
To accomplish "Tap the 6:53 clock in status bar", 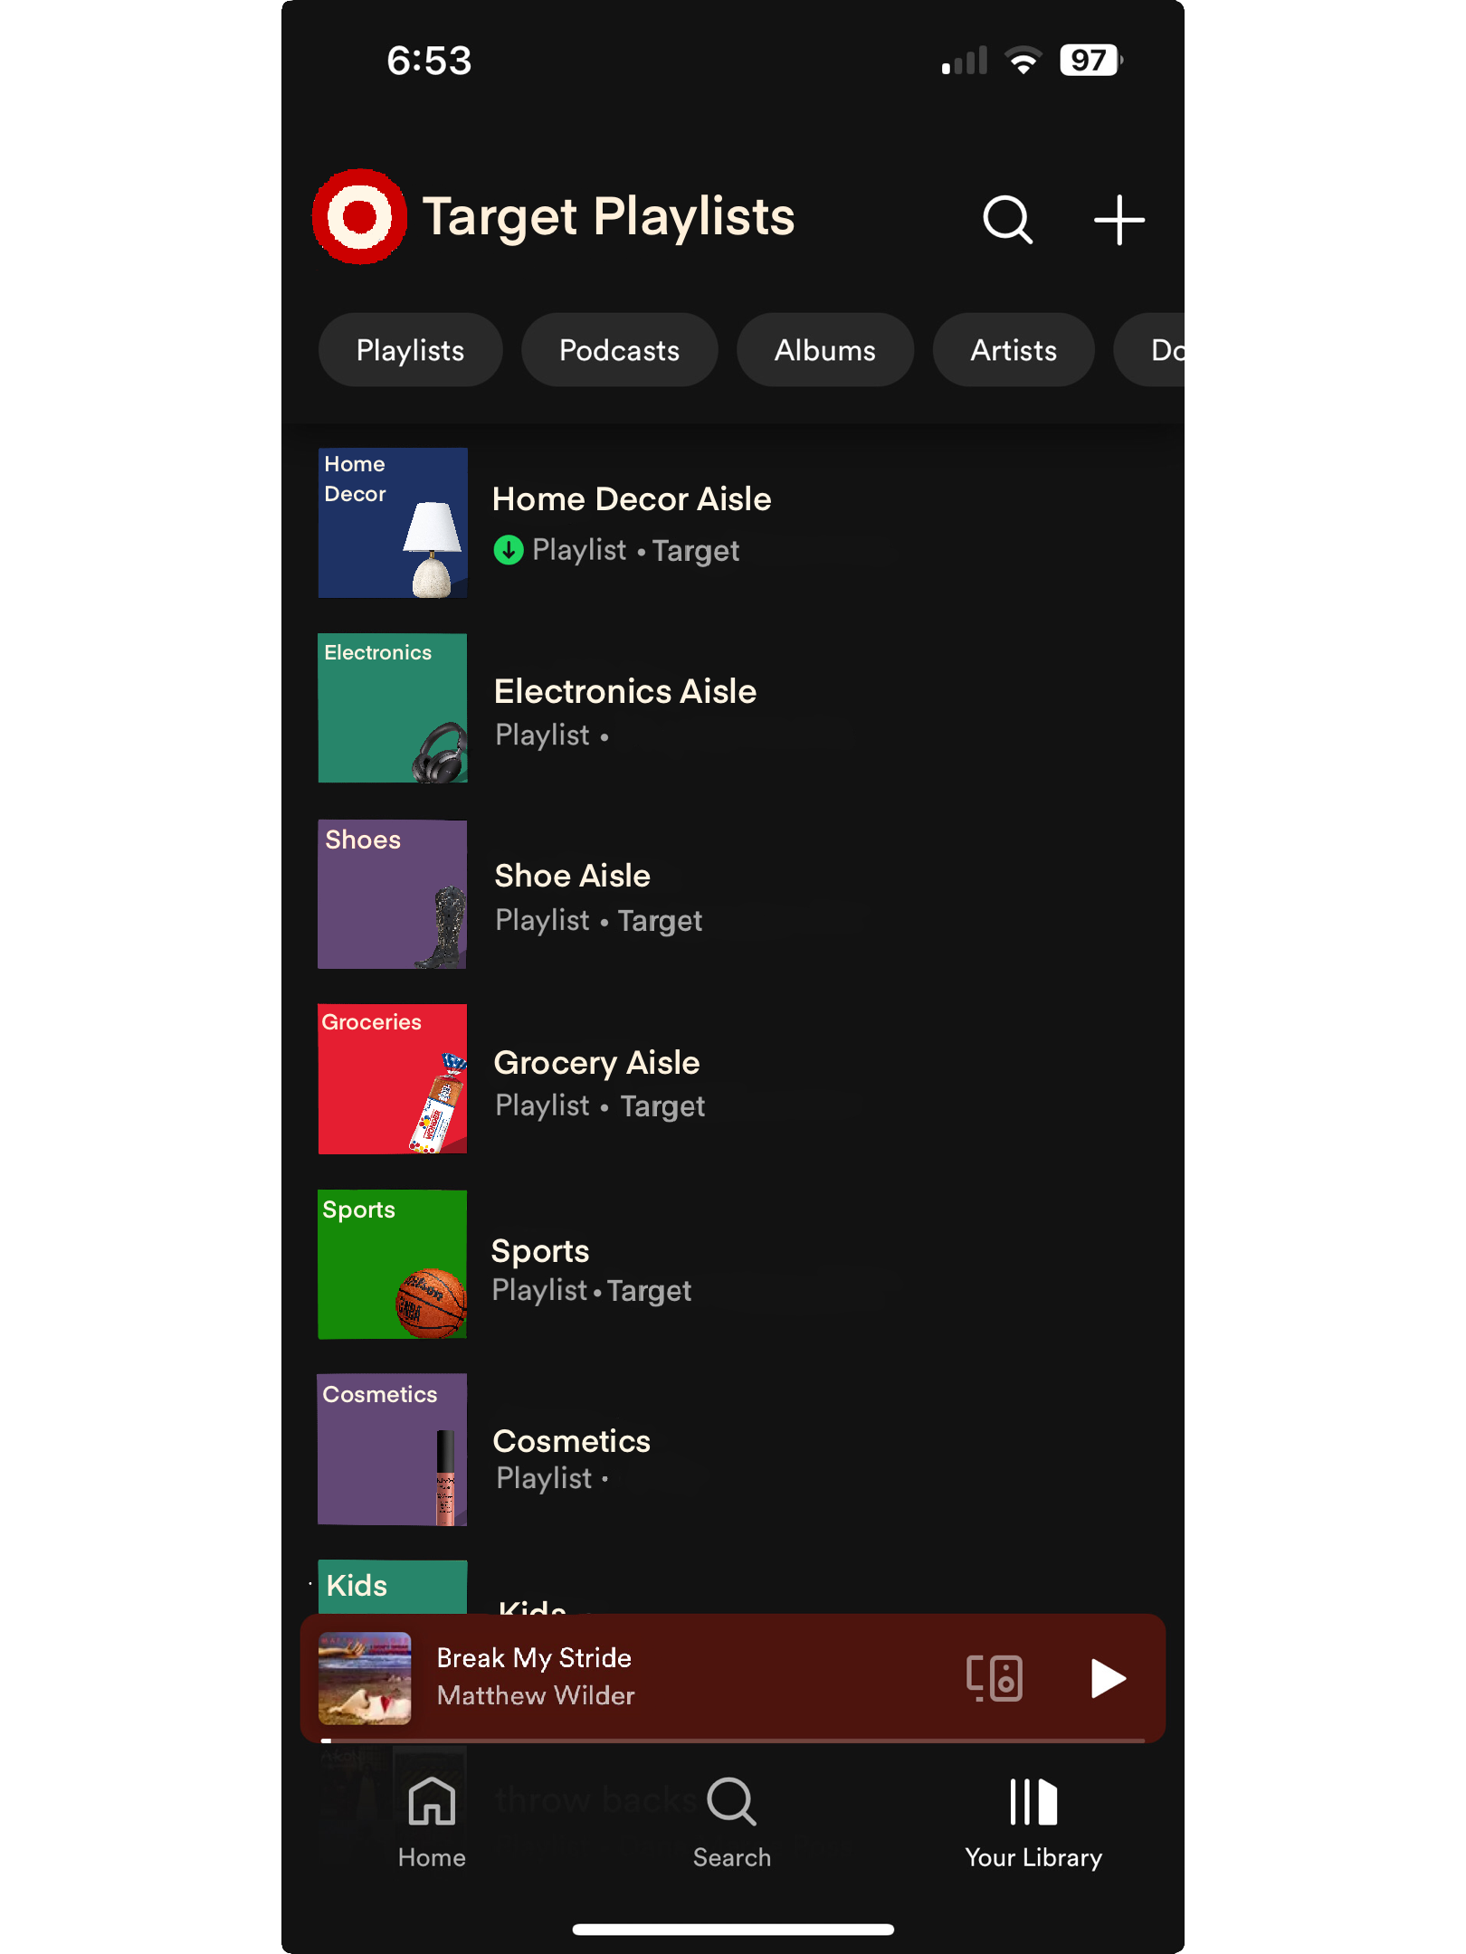I will tap(429, 61).
